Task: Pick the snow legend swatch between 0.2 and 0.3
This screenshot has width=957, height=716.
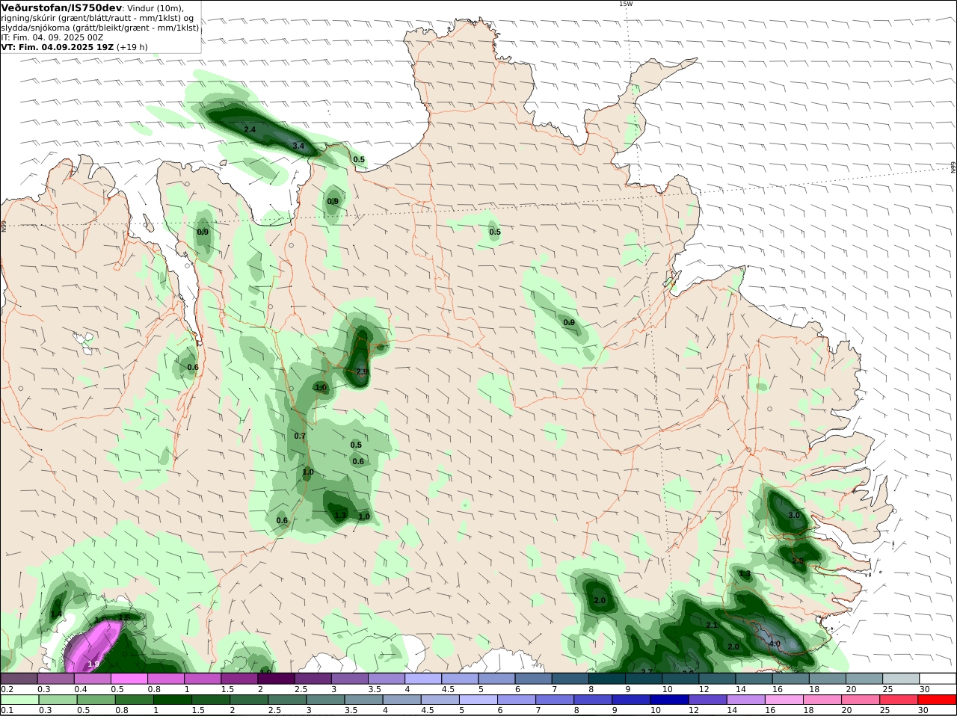Action: tap(19, 678)
